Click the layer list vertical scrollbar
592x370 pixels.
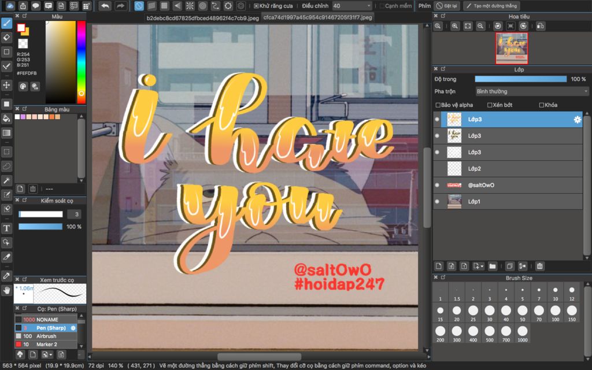586,185
